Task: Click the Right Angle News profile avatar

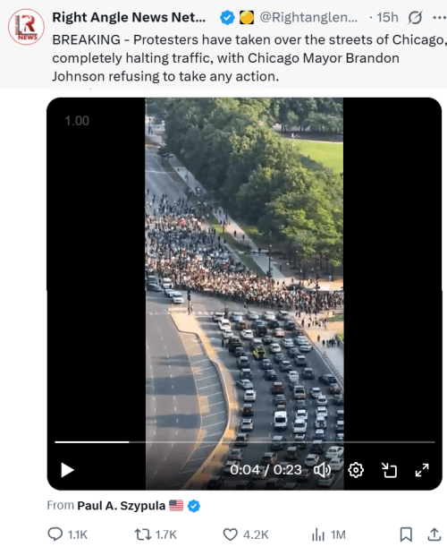Action: [26, 27]
